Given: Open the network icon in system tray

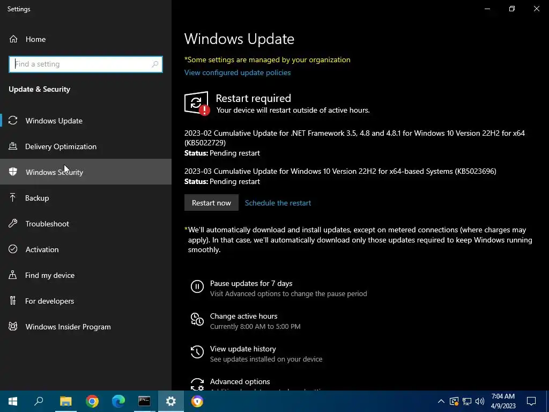Looking at the screenshot, I should [467, 401].
